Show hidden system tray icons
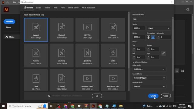Screen dimensions: 194x109 (157, 106)
